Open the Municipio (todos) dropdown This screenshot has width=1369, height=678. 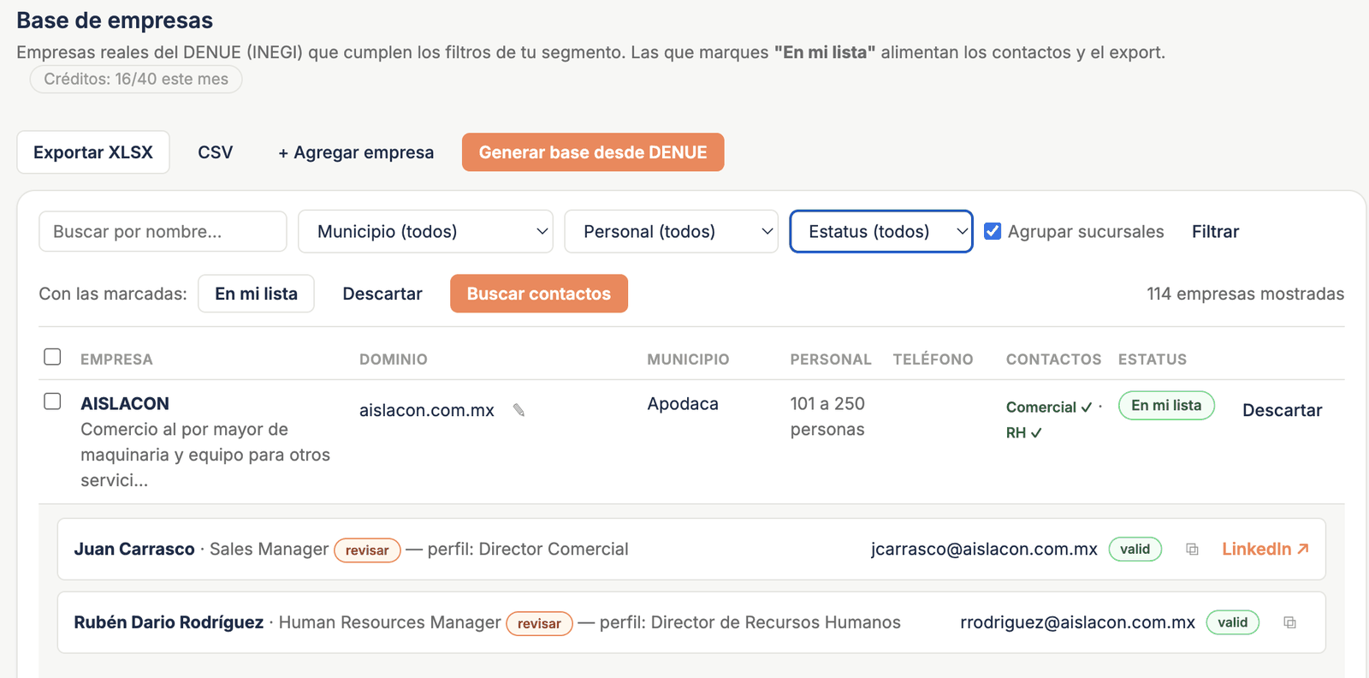pos(425,231)
